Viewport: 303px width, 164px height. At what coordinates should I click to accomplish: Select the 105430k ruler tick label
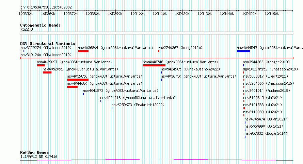[205, 14]
